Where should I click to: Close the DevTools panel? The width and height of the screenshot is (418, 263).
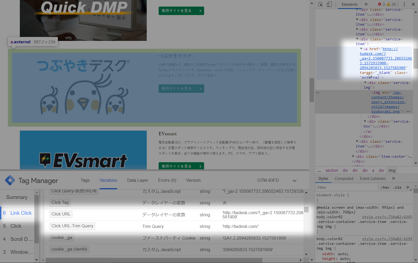[x=413, y=4]
